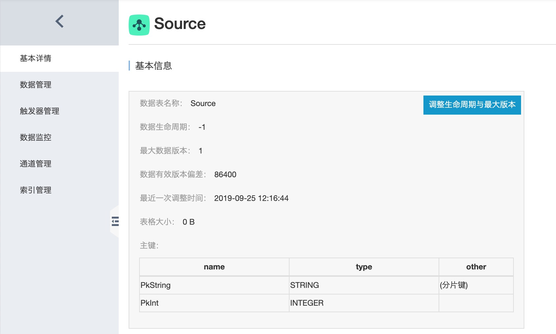Click the back arrow chevron
This screenshot has width=556, height=334.
59,21
